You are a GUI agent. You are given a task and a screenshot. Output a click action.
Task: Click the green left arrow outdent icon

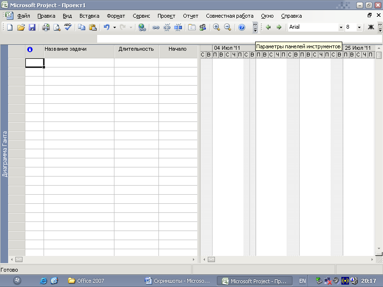(268, 27)
